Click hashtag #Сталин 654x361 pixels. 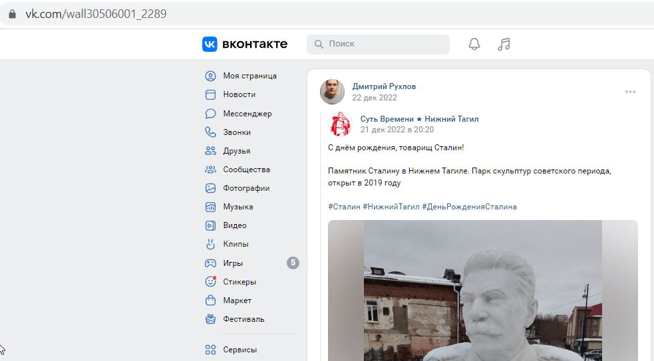point(344,207)
